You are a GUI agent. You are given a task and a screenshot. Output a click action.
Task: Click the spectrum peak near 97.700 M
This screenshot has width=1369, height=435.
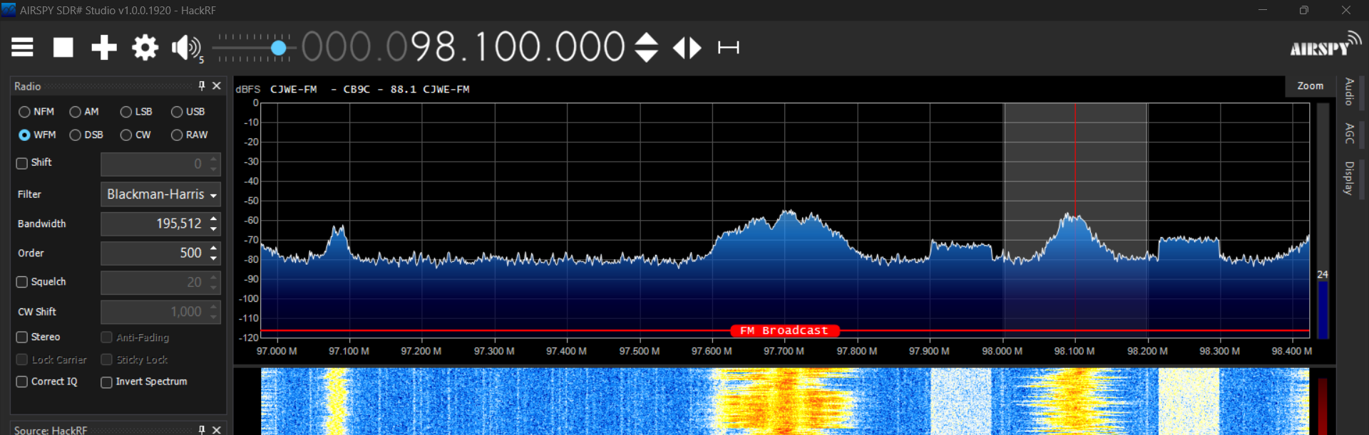tap(788, 212)
